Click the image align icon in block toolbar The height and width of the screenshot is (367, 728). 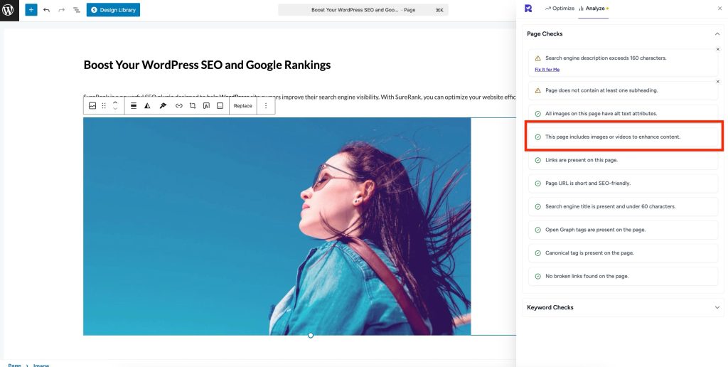coord(133,106)
